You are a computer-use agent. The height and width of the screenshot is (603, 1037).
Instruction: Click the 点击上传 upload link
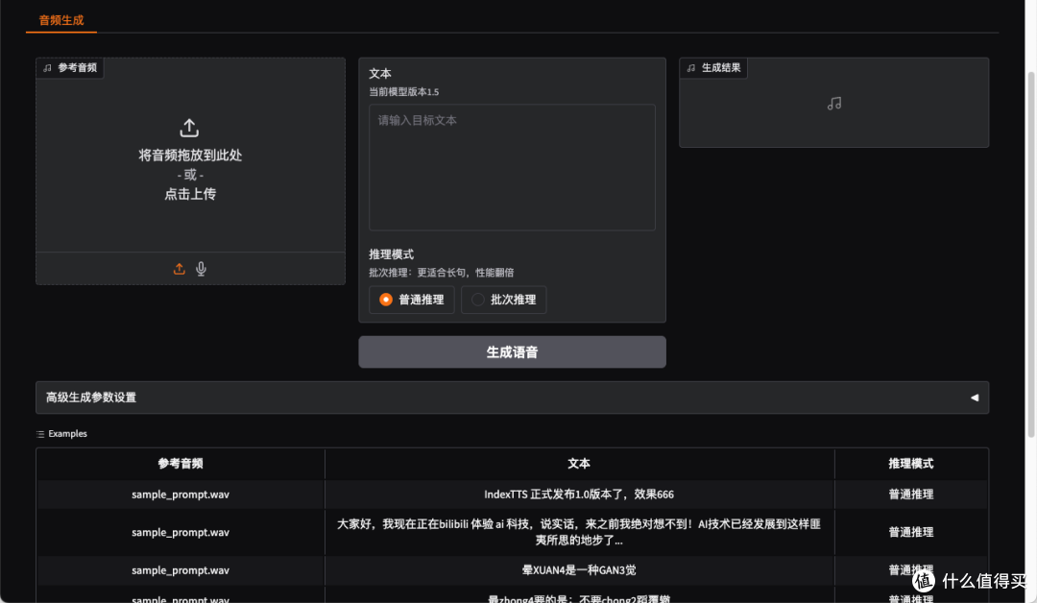coord(189,192)
